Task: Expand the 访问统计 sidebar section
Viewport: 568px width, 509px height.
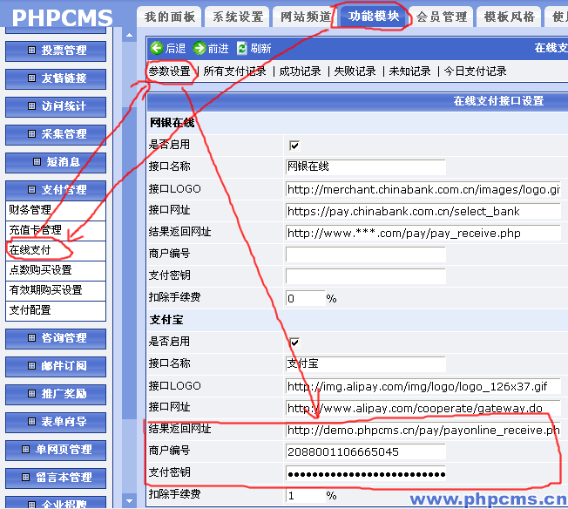Action: (56, 106)
